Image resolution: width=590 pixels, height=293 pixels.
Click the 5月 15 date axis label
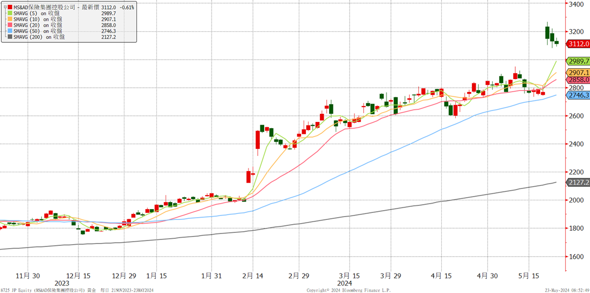click(x=530, y=276)
